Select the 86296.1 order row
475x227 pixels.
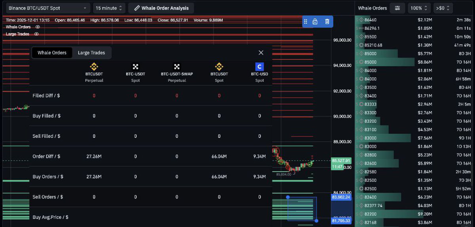[414, 28]
